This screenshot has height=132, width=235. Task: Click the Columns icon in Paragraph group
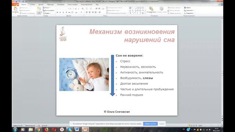[100, 12]
